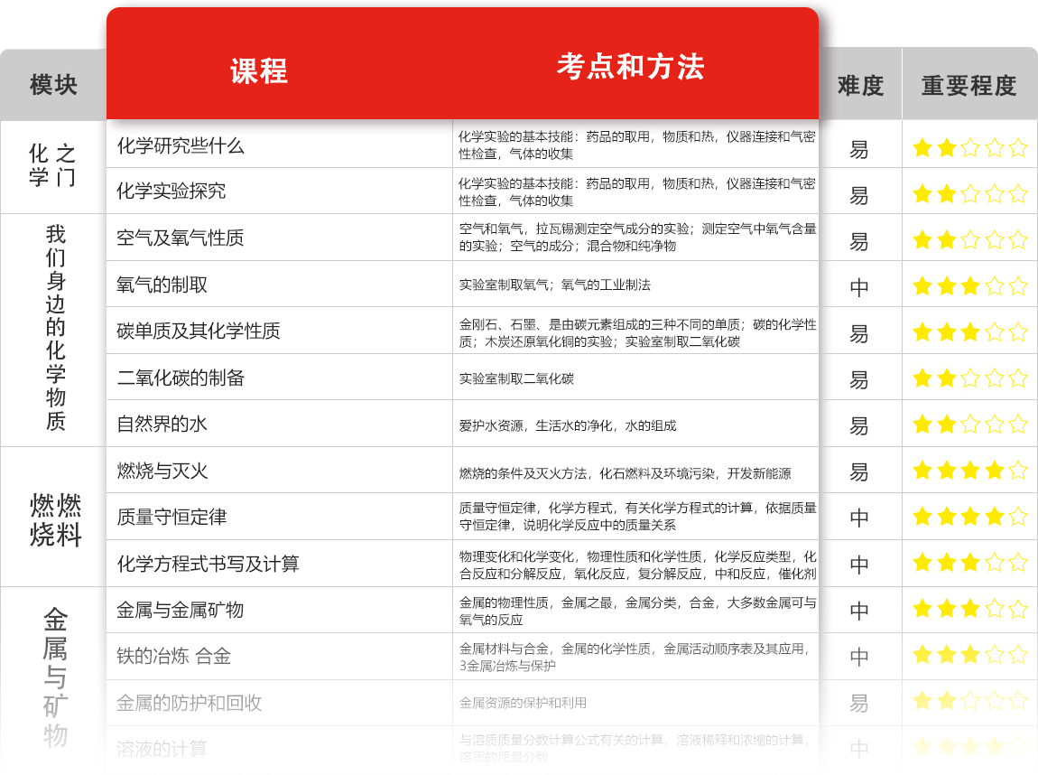
Task: Select the course 二氧化碳的制备
Action: [x=181, y=378]
